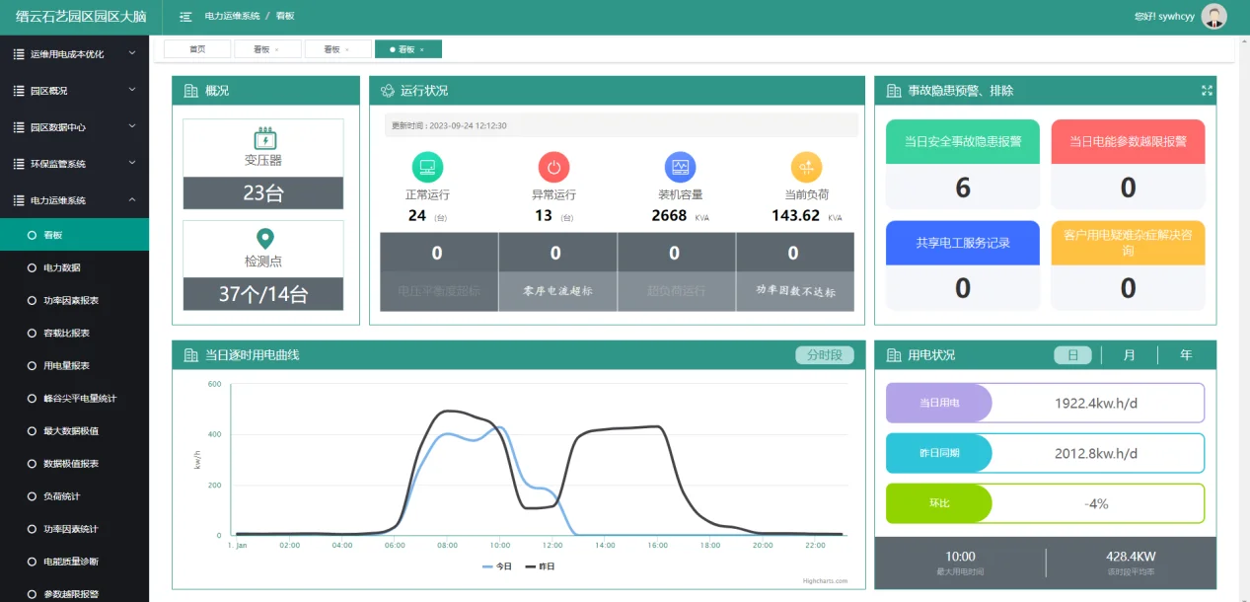Open 看板 in the sidebar submenu
The width and height of the screenshot is (1250, 602).
74,235
